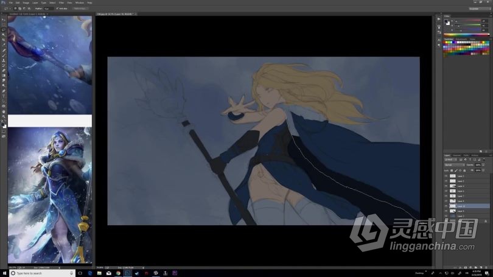493x277 pixels.
Task: Choose Subtract from selection mode button
Action: [x=24, y=9]
